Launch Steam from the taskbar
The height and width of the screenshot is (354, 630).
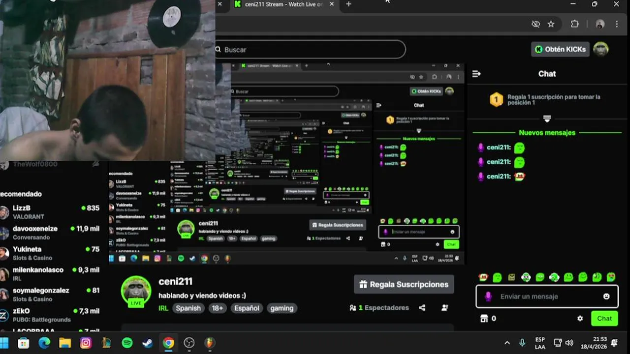148,343
